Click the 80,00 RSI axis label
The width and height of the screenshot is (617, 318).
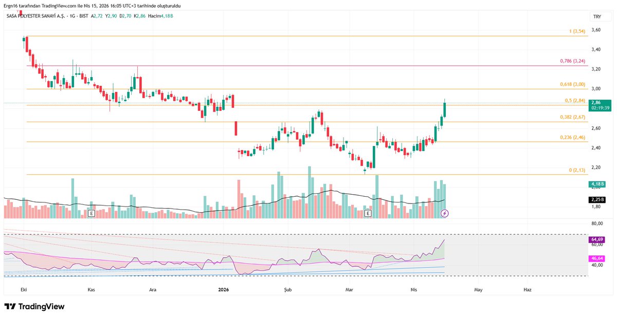[x=597, y=224]
